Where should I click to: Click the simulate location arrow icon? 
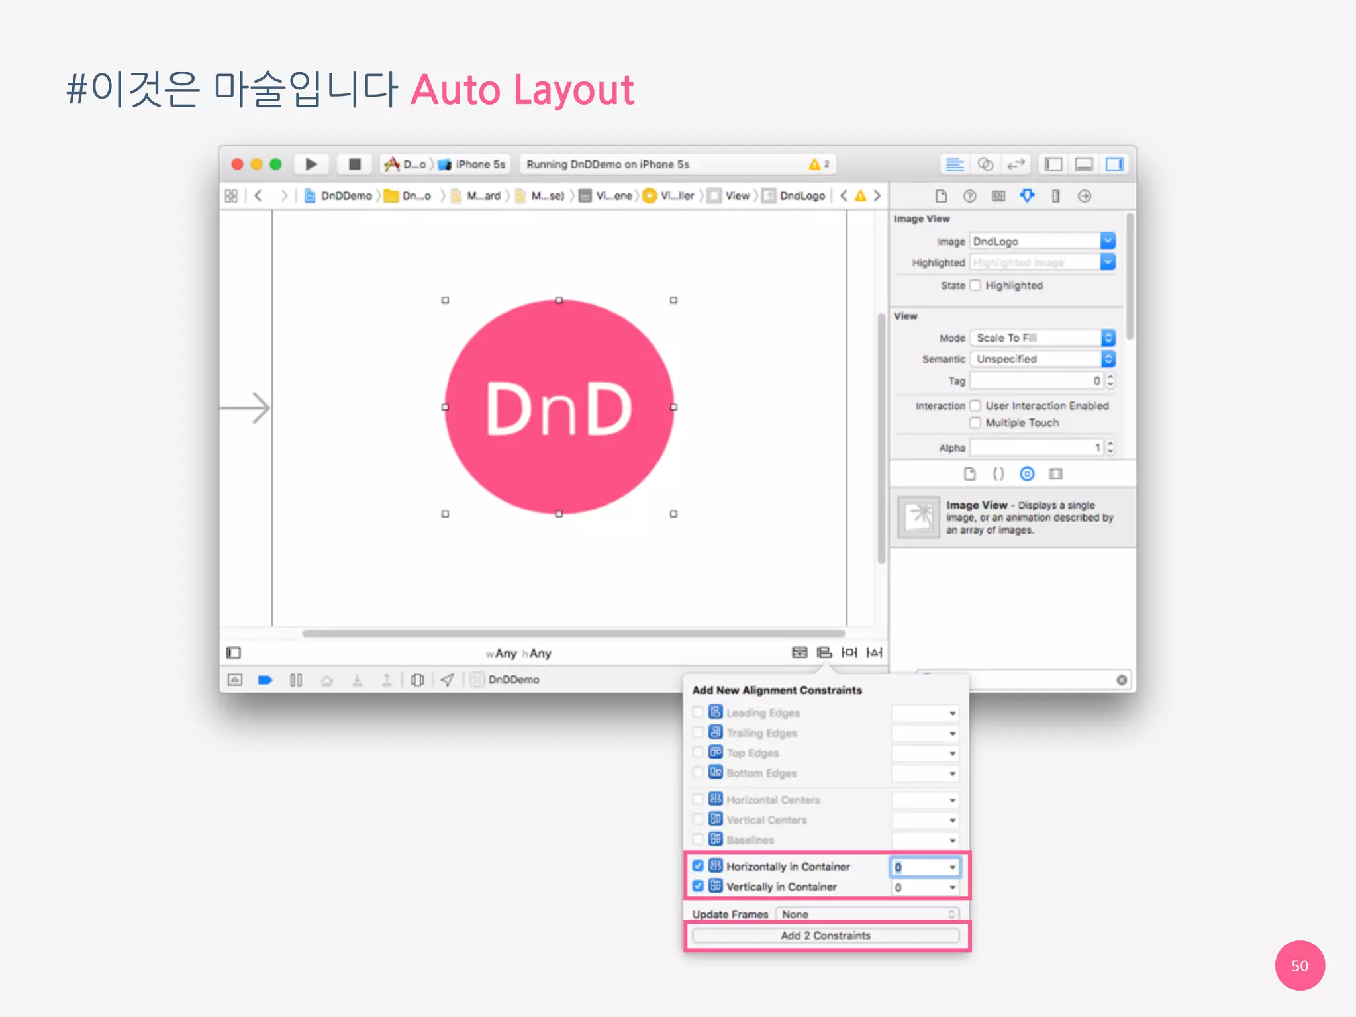click(x=448, y=680)
